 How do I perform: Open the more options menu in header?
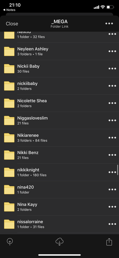coord(109,24)
